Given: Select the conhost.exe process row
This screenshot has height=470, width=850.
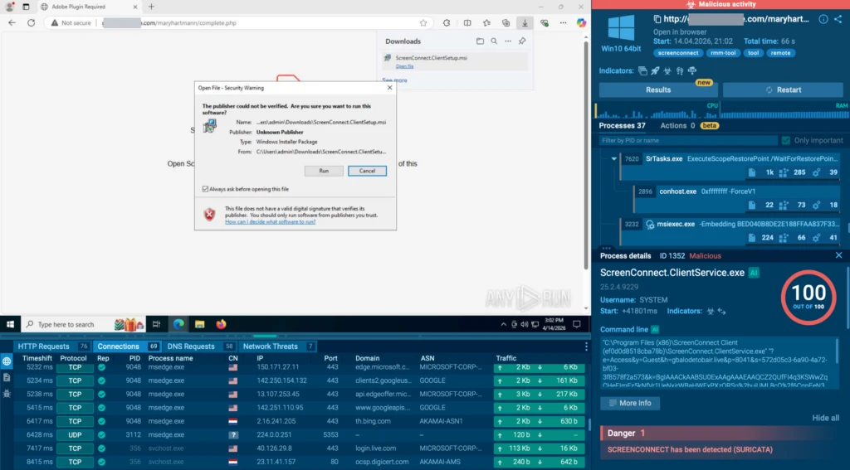Looking at the screenshot, I should (736, 198).
